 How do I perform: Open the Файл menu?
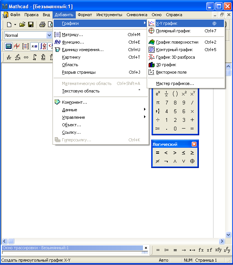click(x=15, y=15)
